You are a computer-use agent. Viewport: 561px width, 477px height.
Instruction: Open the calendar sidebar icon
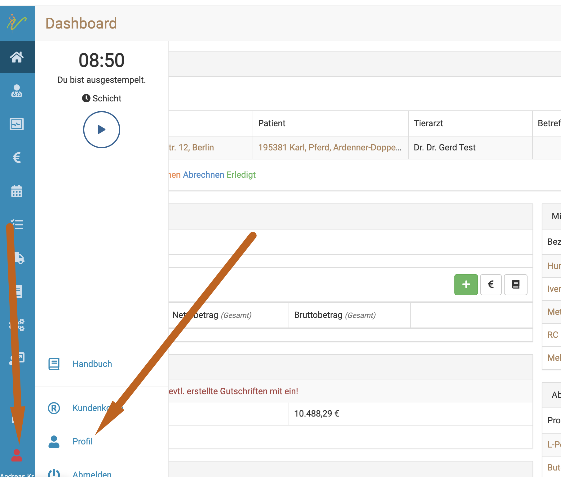pos(17,191)
